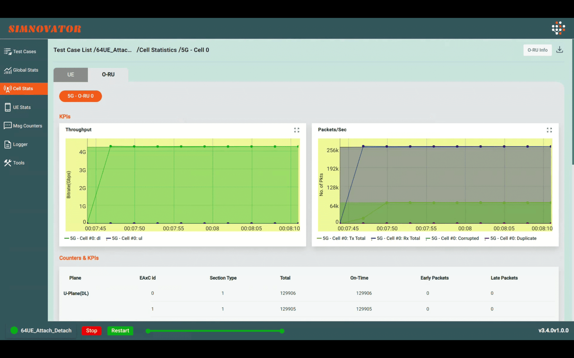Hide the 5G - Cell #0: Rx Total series
Viewport: 574px width, 358px height.
[x=395, y=238]
